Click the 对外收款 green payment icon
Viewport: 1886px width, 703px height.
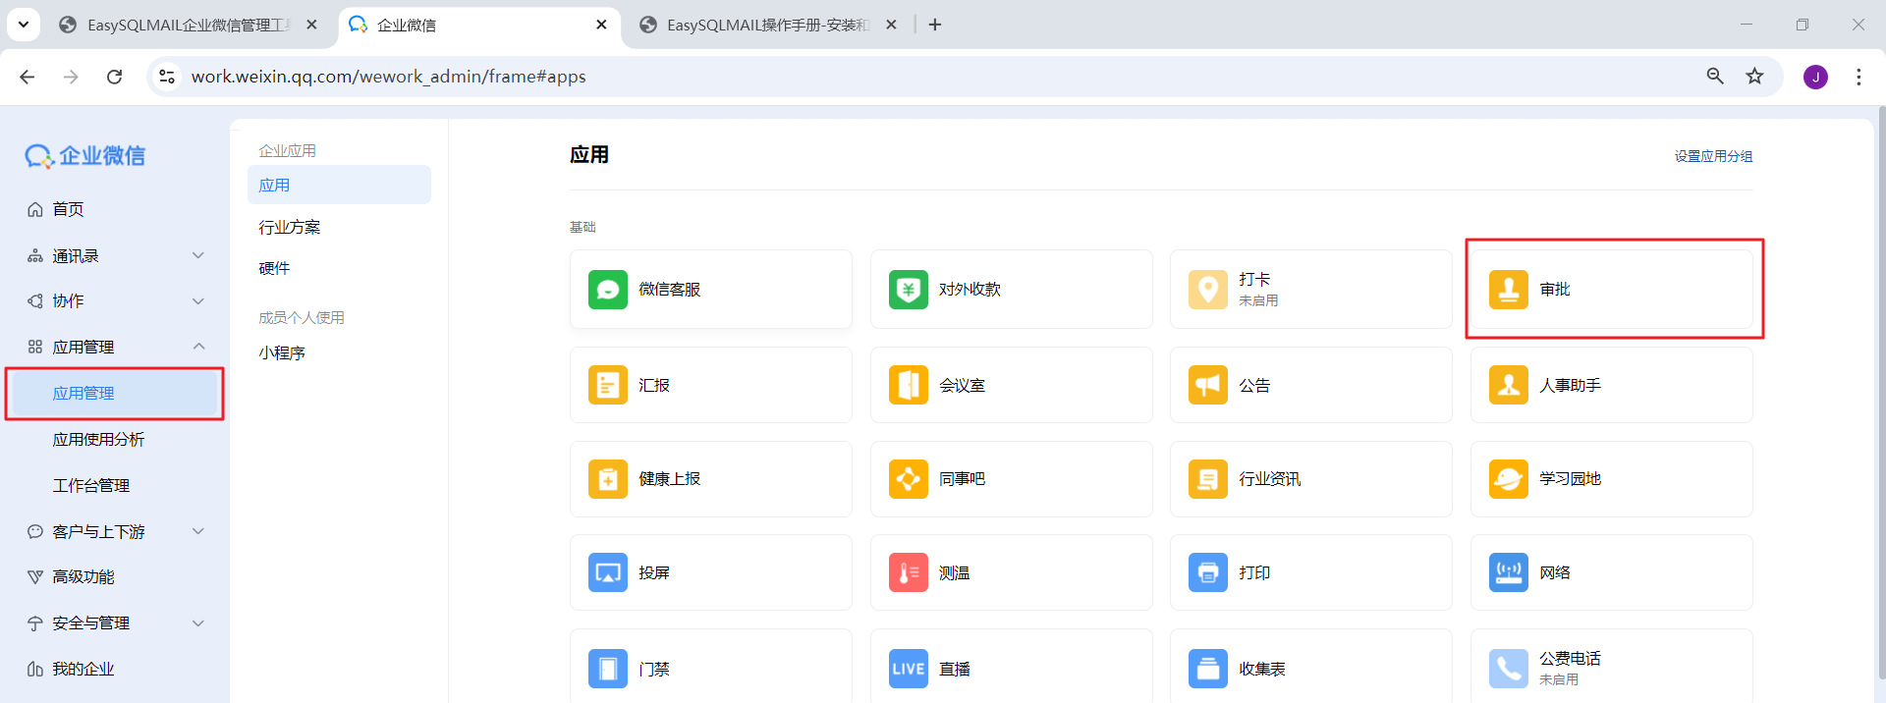908,290
